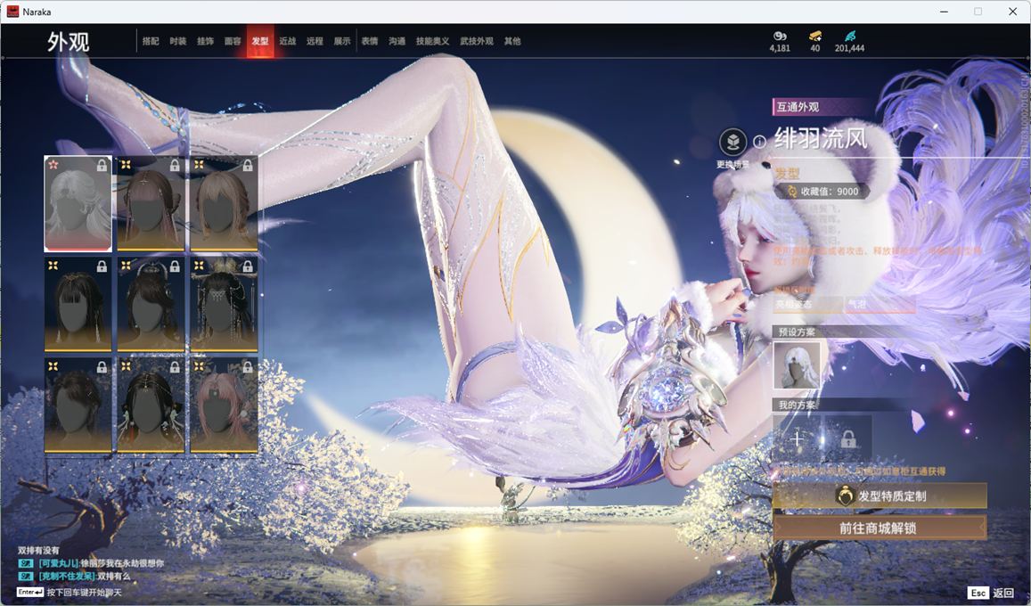Switch to the 武技外观 tab
Viewport: 1031px width, 606px height.
point(477,41)
